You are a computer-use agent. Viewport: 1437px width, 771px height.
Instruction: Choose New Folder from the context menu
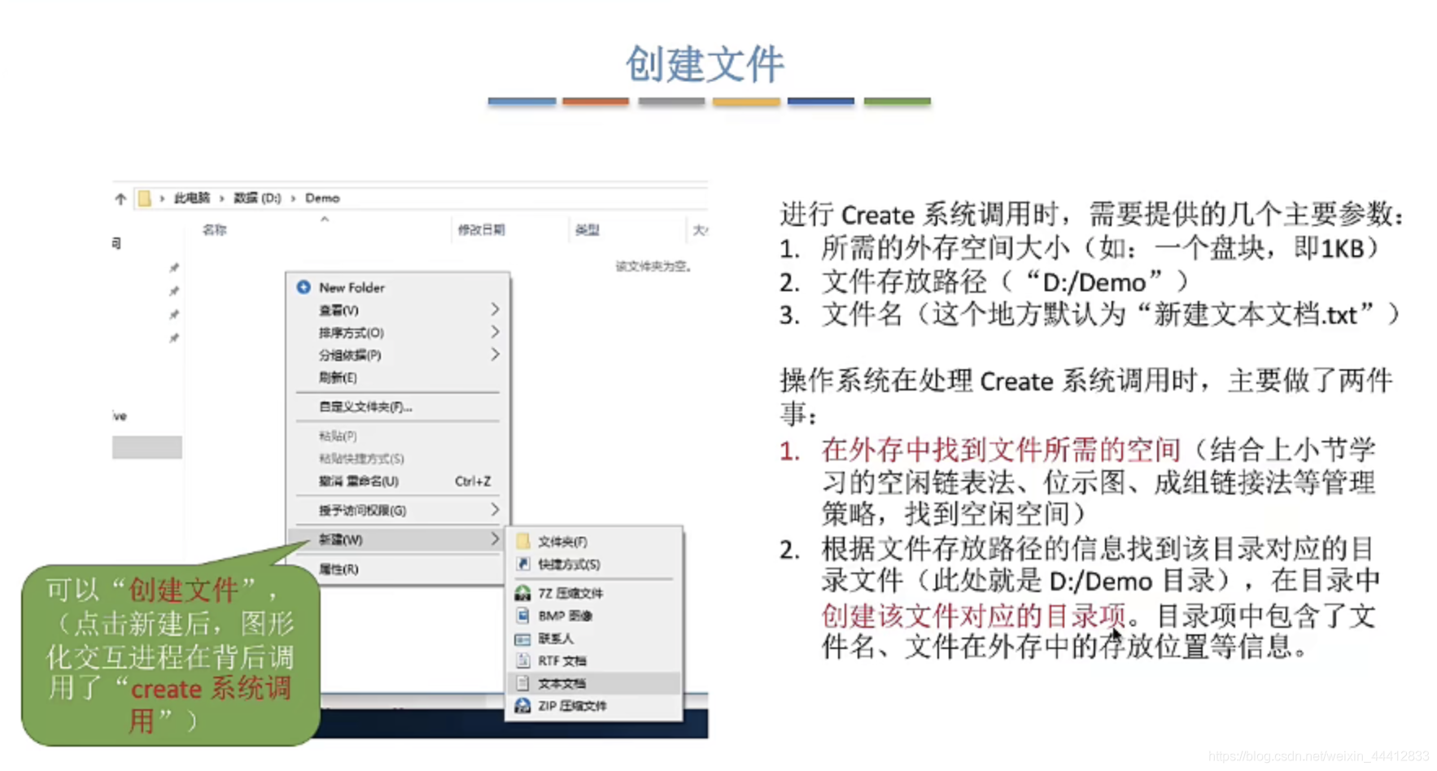click(398, 287)
